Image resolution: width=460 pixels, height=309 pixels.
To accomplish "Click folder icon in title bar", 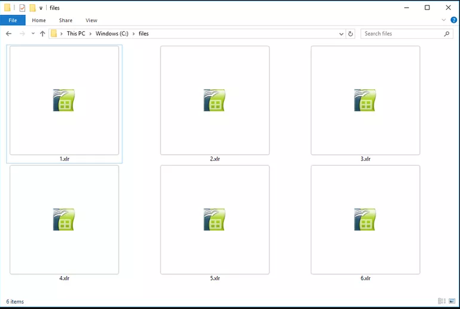I will [7, 8].
